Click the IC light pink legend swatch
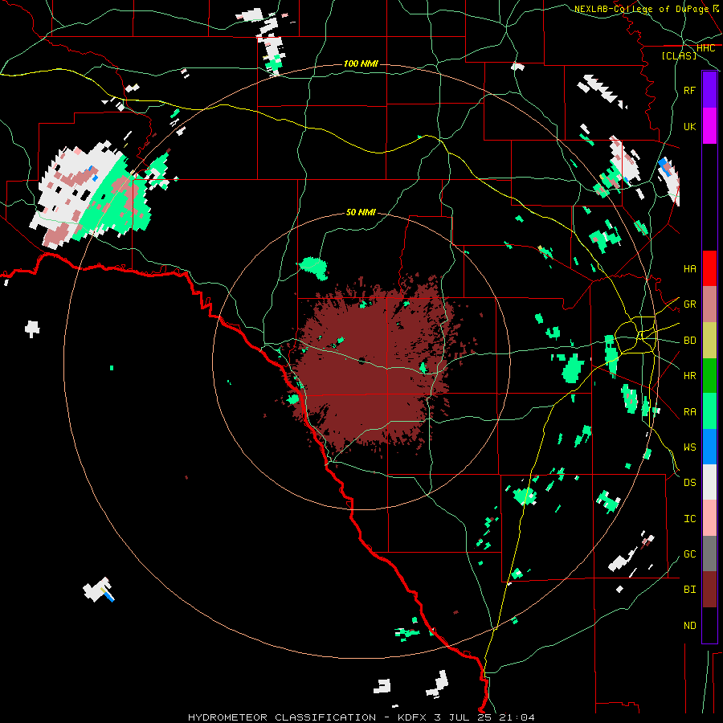 pos(709,518)
